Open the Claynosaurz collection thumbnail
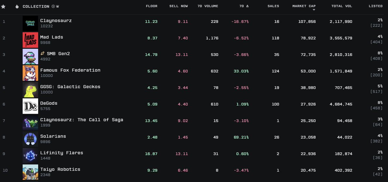The width and height of the screenshot is (388, 182). (x=30, y=24)
